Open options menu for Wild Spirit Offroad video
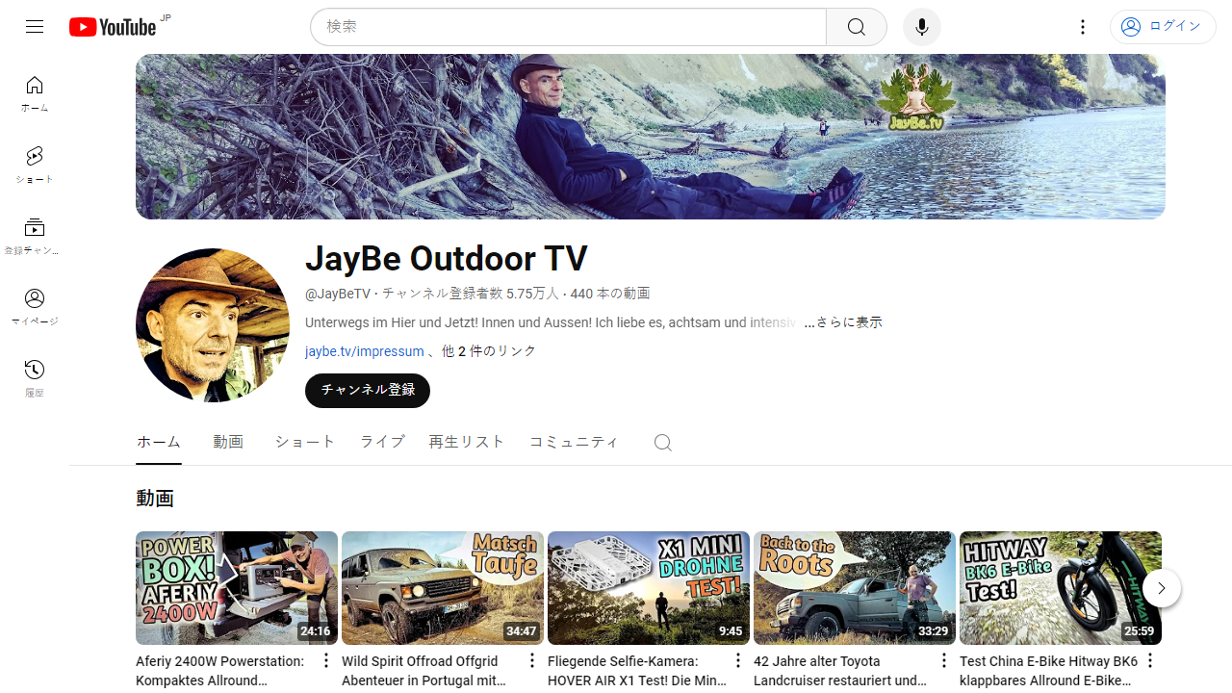The width and height of the screenshot is (1232, 693). coord(532,660)
